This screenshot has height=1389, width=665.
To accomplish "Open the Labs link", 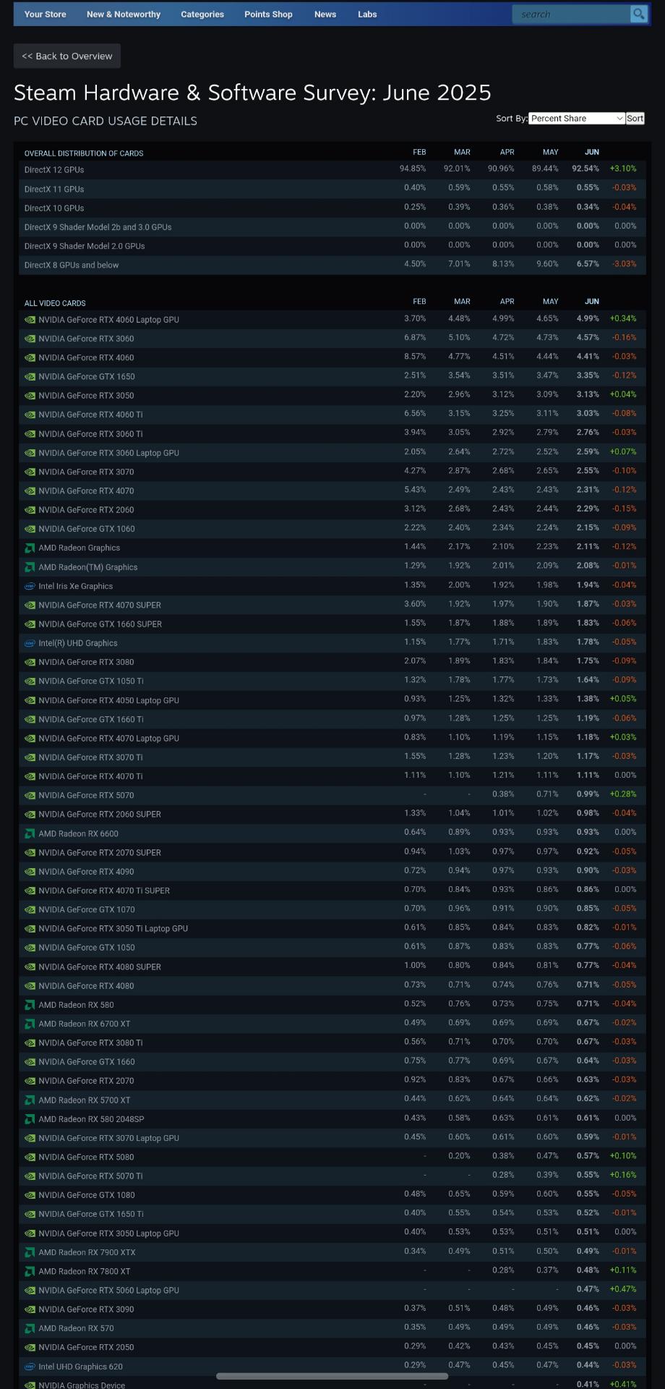I will [367, 14].
